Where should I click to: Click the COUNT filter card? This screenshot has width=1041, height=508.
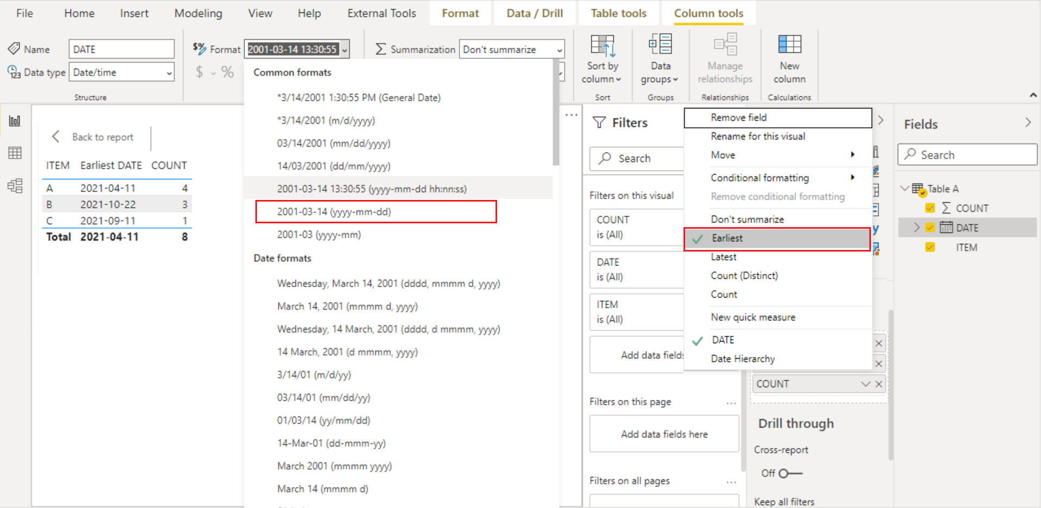(636, 227)
